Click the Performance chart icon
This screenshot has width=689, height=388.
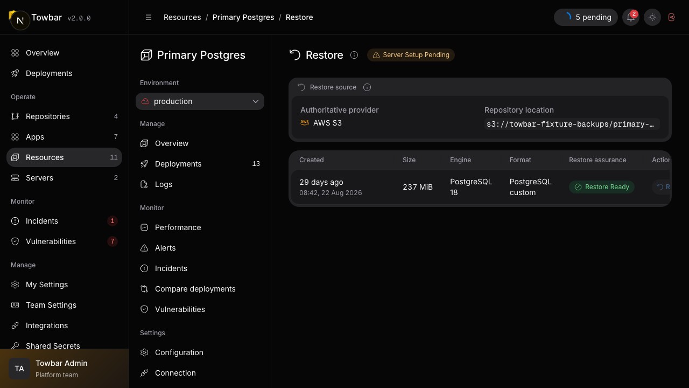pos(144,227)
